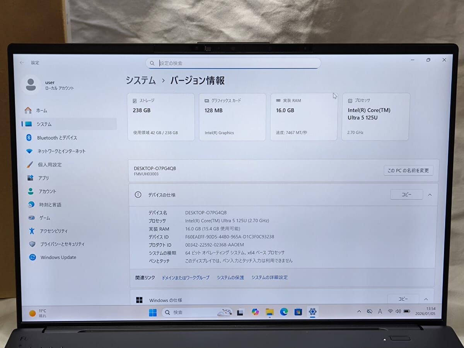Click the アカウント person icon
The height and width of the screenshot is (348, 464).
click(x=31, y=191)
